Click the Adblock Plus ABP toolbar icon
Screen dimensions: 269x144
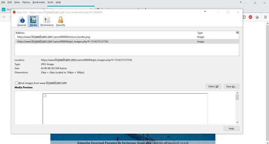(251, 17)
